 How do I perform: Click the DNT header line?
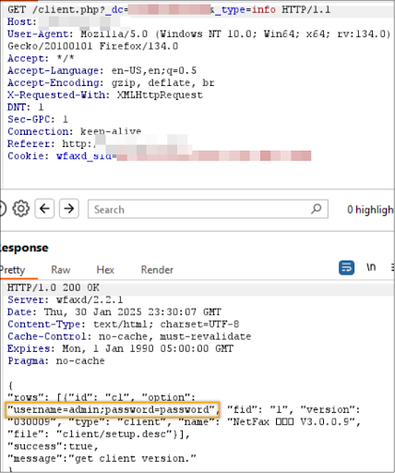click(26, 107)
